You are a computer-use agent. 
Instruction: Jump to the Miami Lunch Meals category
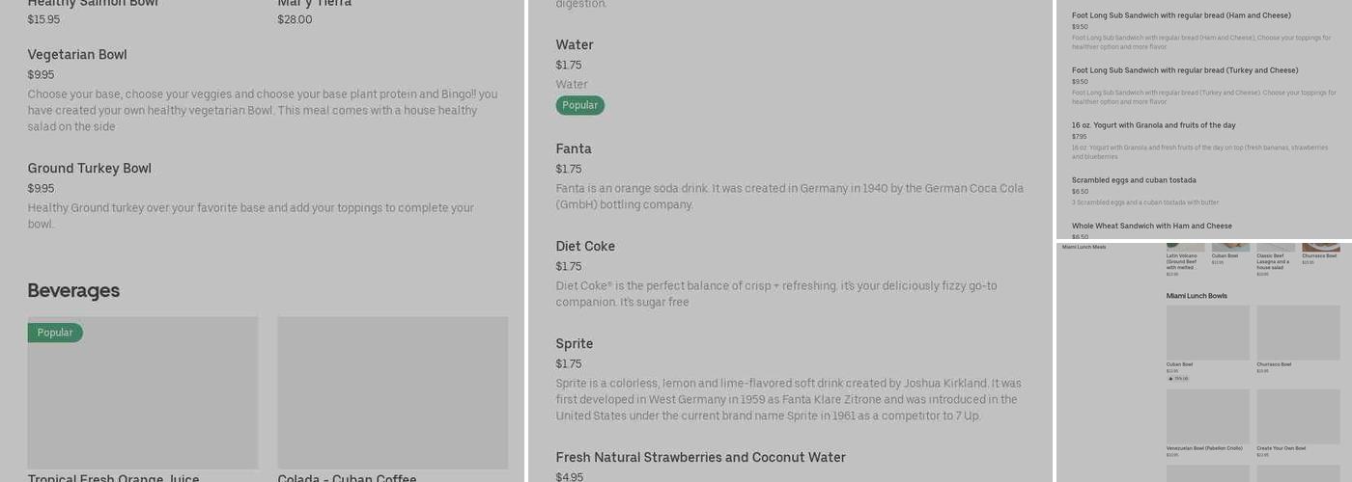pyautogui.click(x=1084, y=247)
